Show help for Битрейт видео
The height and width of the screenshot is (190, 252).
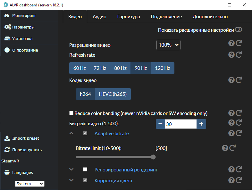click(231, 123)
